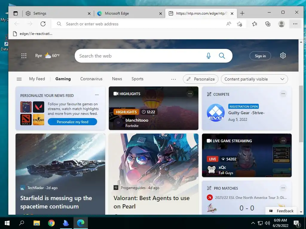
Task: Open the Favorites list icon
Action: click(x=255, y=24)
